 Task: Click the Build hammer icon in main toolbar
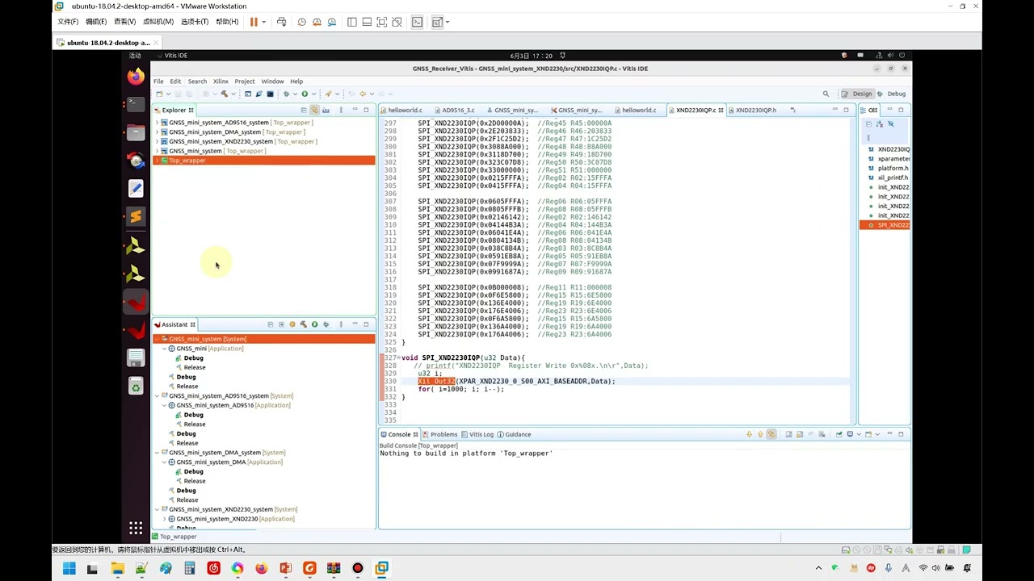pyautogui.click(x=224, y=94)
